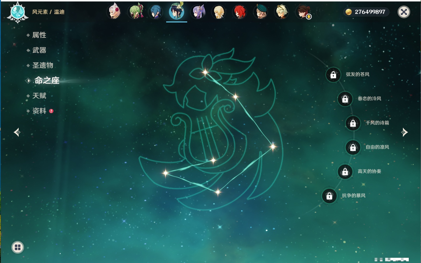Screen dimensions: 421x263
Task: Switch to the green-haired masked character portrait
Action: point(136,12)
